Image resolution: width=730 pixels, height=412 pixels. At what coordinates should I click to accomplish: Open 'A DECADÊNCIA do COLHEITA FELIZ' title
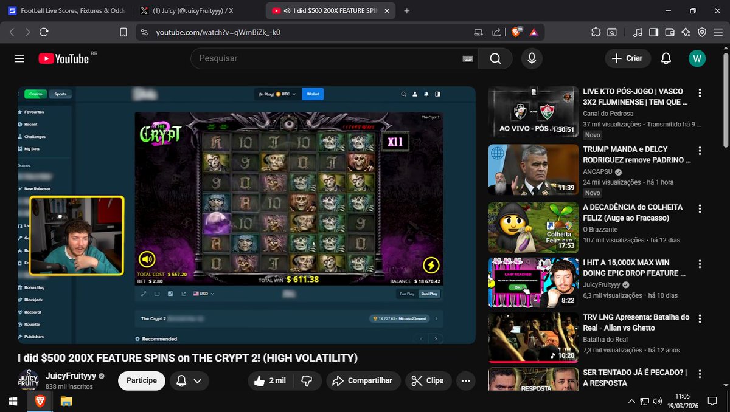pyautogui.click(x=633, y=212)
